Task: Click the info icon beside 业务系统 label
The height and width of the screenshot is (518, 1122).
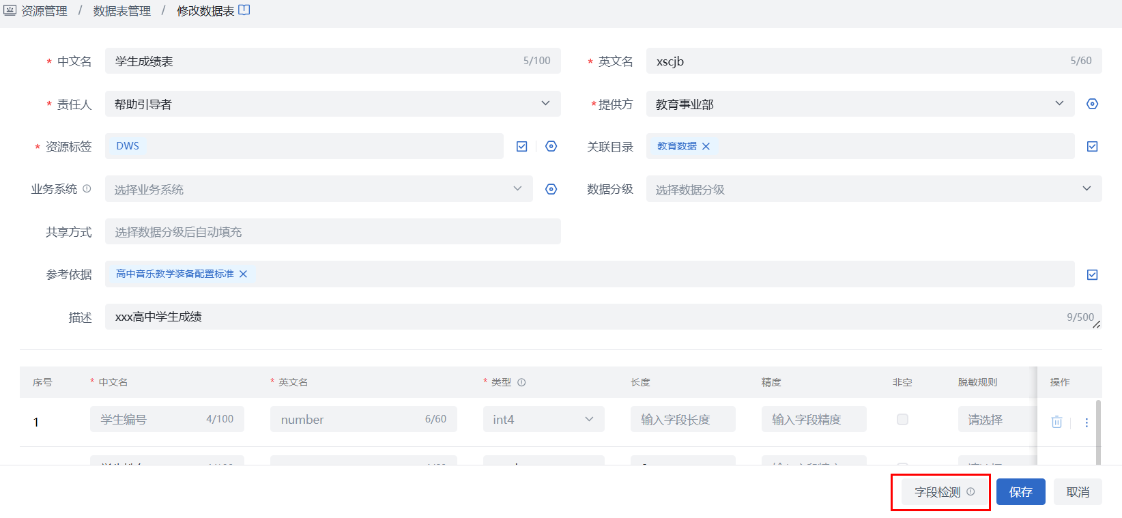Action: pos(87,188)
